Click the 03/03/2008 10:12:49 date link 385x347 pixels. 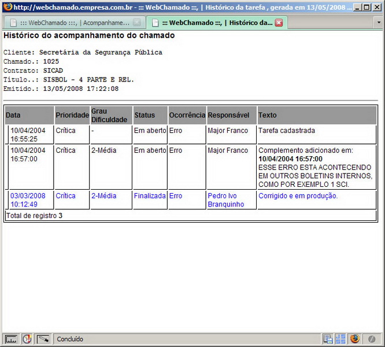tap(28, 200)
